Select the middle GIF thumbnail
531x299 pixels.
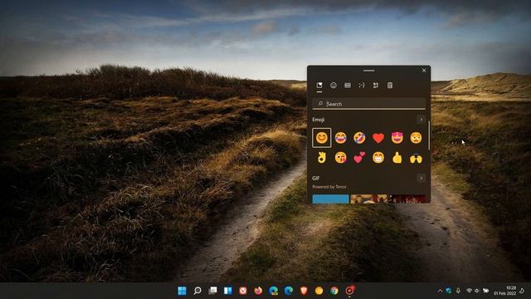pos(368,199)
